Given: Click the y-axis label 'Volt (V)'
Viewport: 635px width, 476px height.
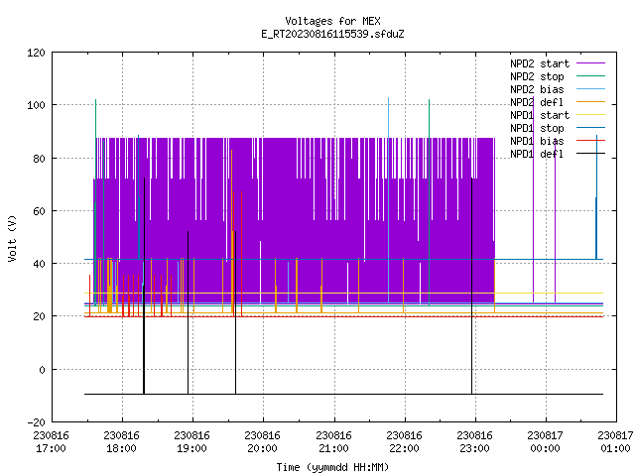Looking at the screenshot, I should pos(12,238).
